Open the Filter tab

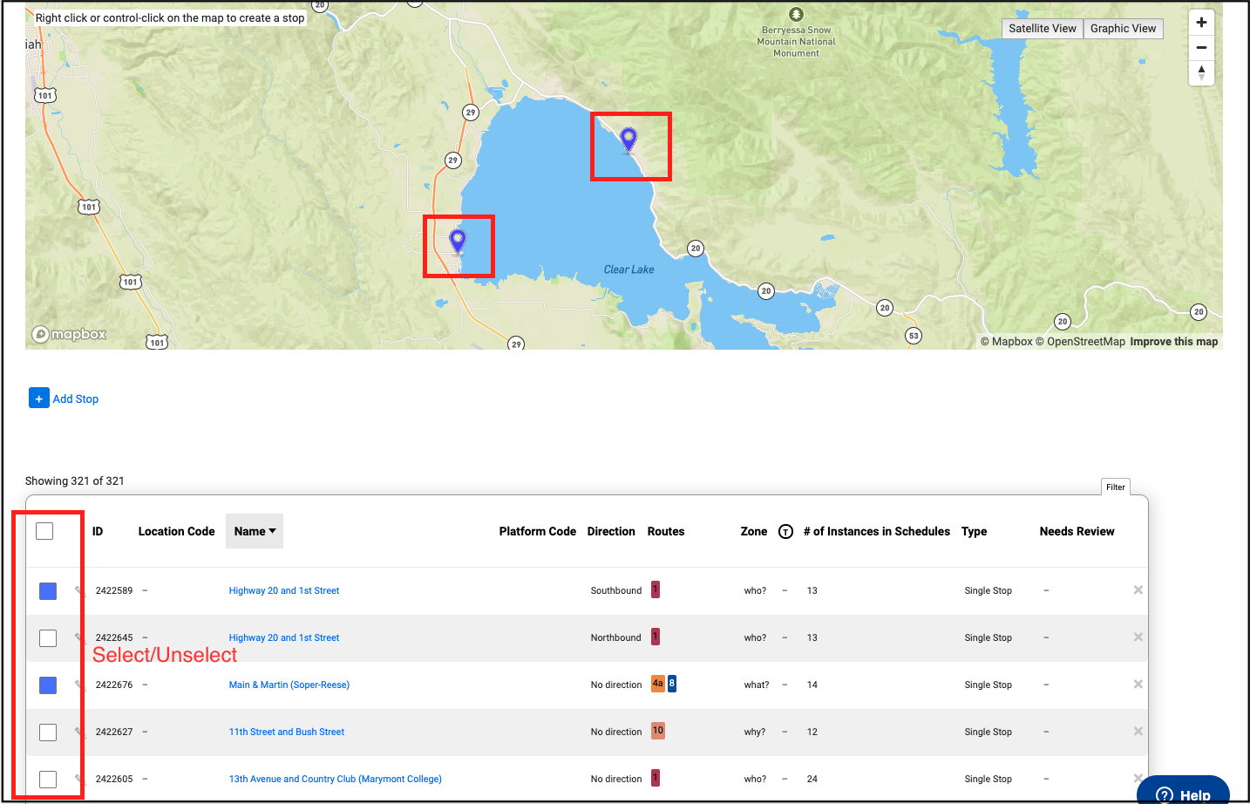click(x=1116, y=487)
